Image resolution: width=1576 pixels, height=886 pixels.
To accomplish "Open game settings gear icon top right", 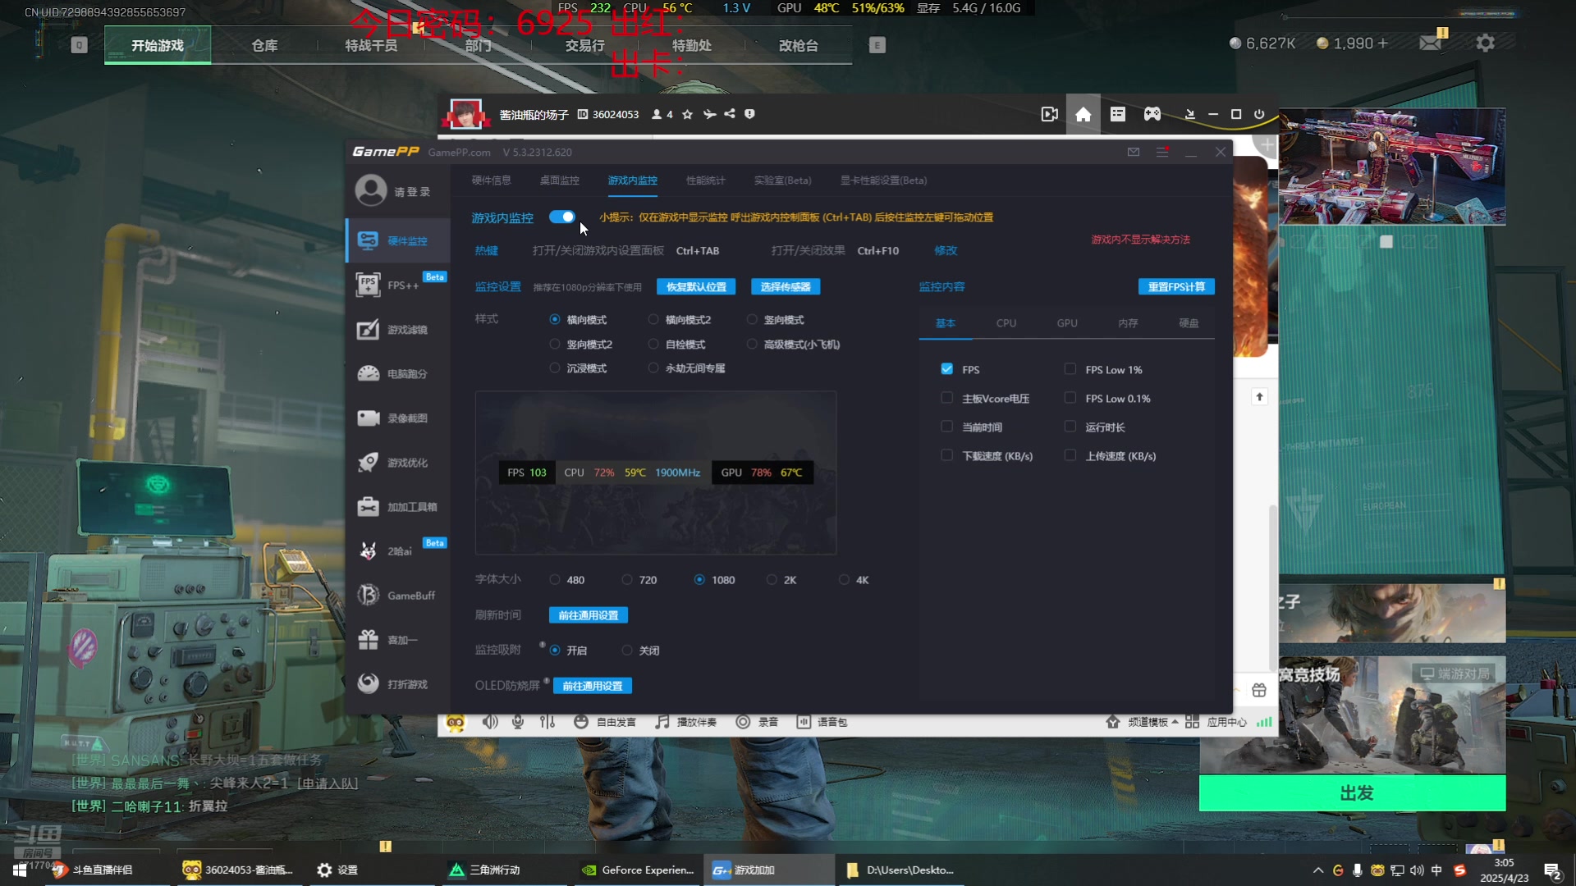I will point(1485,43).
